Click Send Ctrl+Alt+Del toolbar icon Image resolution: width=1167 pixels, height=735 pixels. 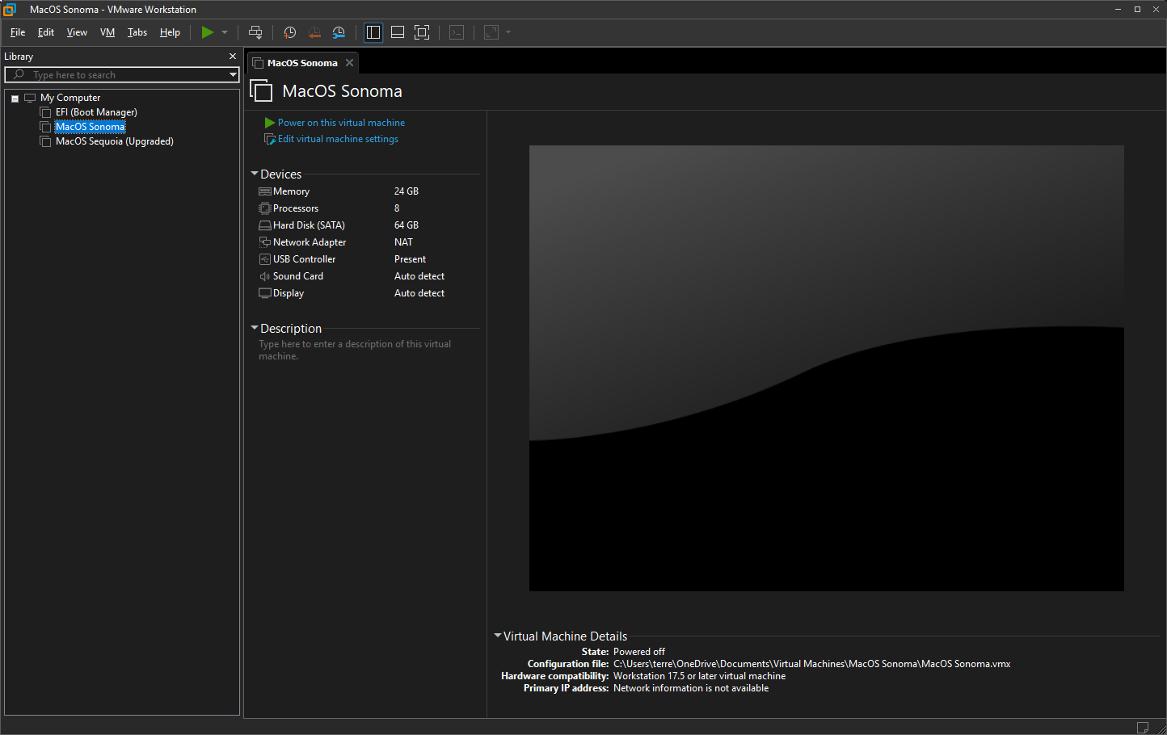pos(255,32)
